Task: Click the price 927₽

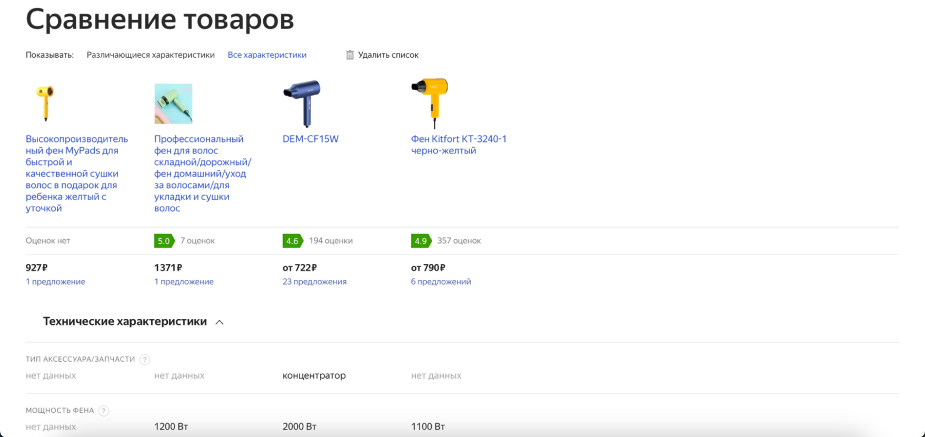Action: 36,268
